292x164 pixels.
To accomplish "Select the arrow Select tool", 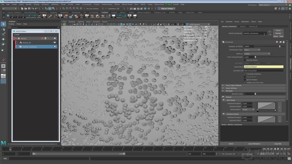I will pos(3,24).
